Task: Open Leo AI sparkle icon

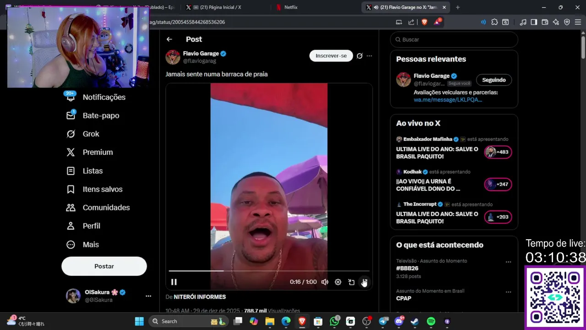Action: click(x=556, y=22)
